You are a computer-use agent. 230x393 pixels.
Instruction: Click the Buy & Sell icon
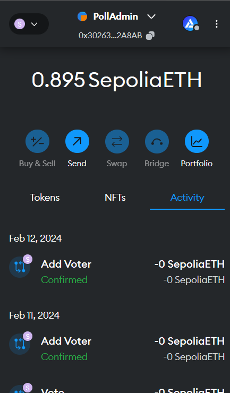coord(37,141)
